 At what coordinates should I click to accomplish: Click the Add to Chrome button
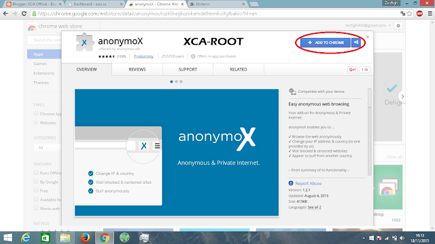pyautogui.click(x=326, y=43)
